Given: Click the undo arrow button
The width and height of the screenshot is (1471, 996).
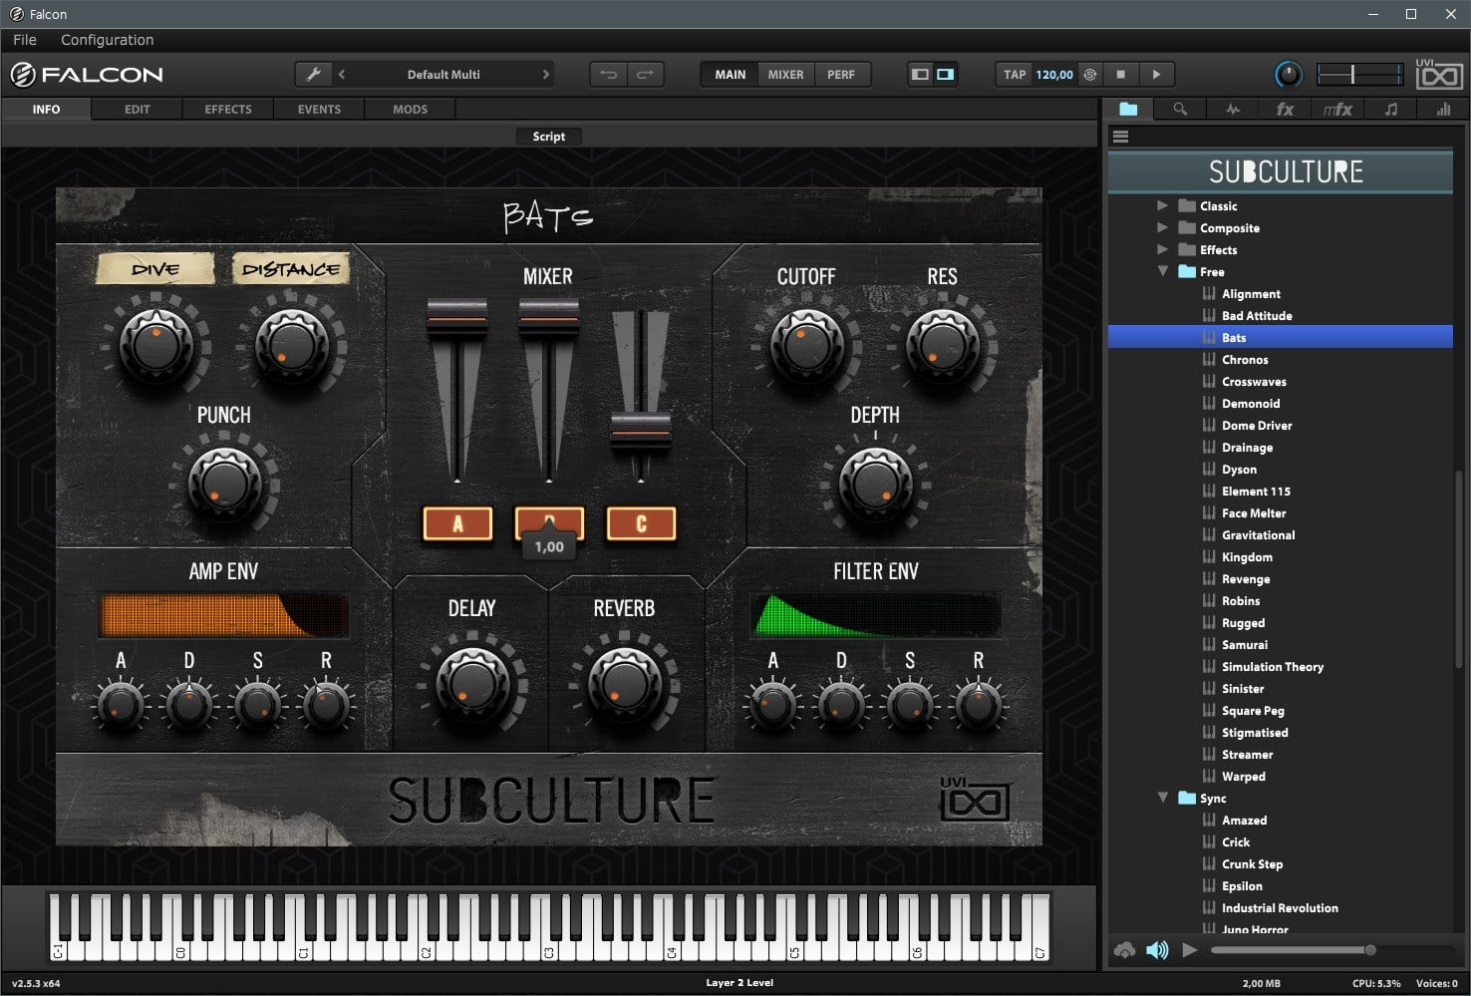Looking at the screenshot, I should coord(608,75).
